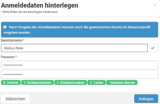Click the info icon in blue banner
The image size is (160, 104).
click(x=5, y=27)
